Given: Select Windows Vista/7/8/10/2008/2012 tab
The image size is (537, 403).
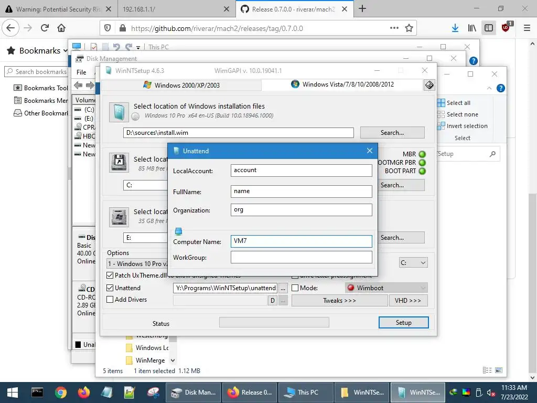Looking at the screenshot, I should pos(342,84).
